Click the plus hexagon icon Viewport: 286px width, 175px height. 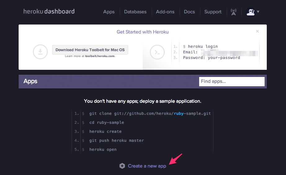click(x=122, y=166)
